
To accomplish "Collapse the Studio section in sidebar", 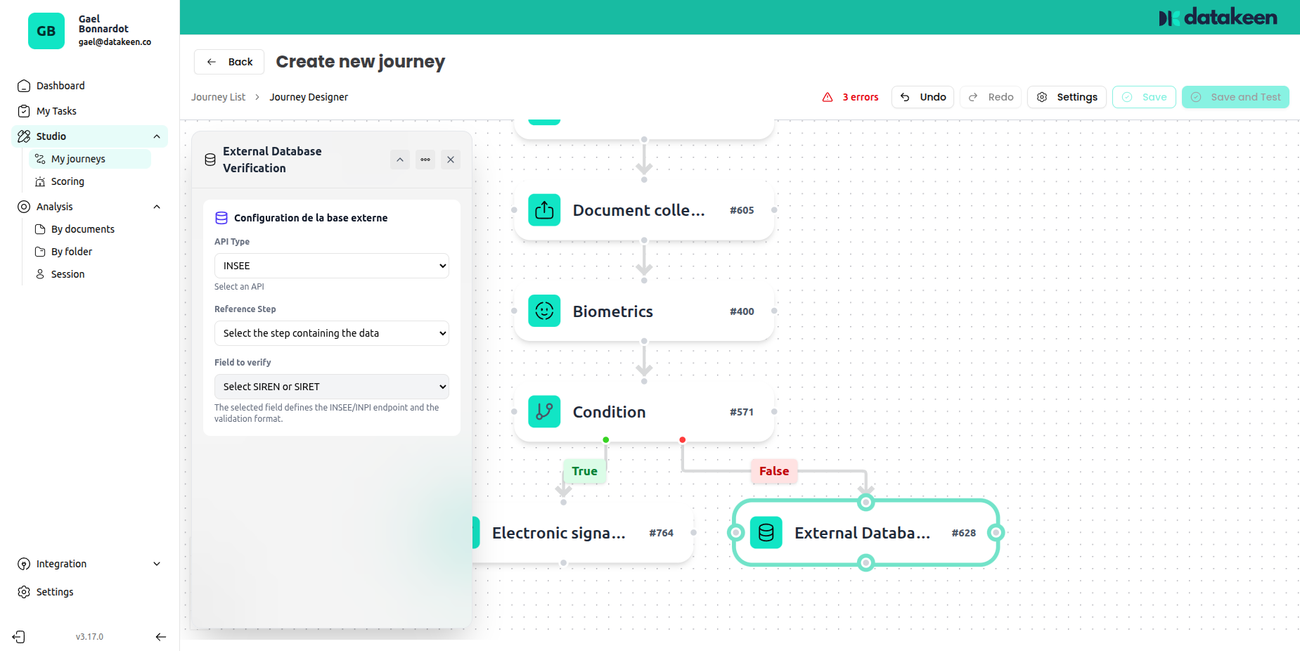I will pos(157,136).
